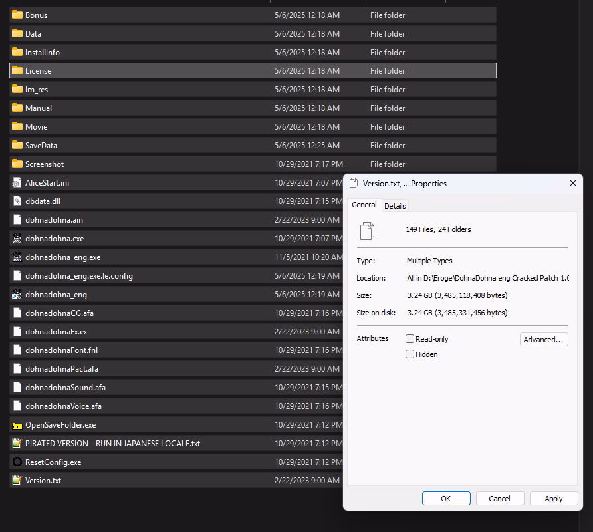Select the ResetConfig.exe gear icon

click(x=17, y=462)
